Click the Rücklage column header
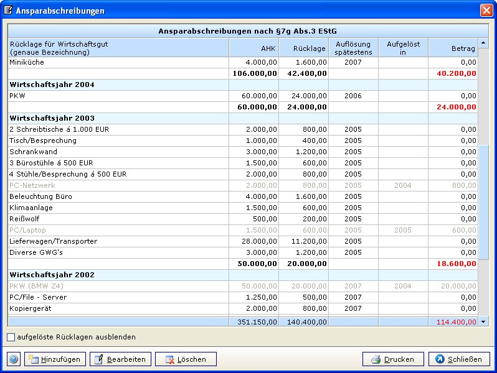Image resolution: width=497 pixels, height=373 pixels. pos(303,48)
